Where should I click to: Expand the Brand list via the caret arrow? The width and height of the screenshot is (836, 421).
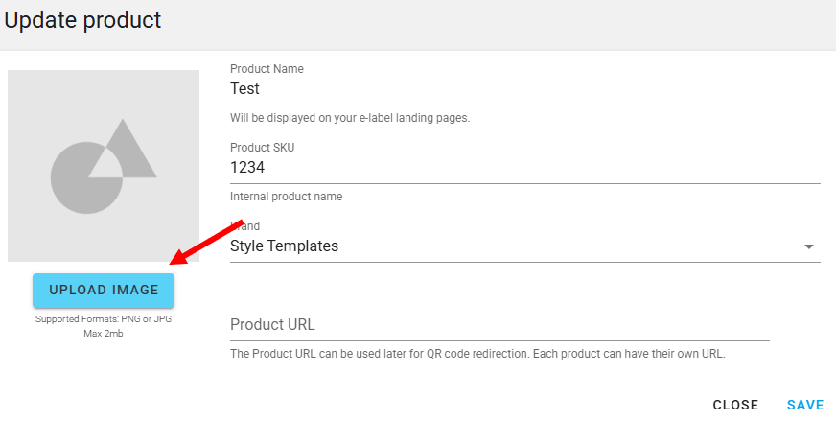coord(809,246)
